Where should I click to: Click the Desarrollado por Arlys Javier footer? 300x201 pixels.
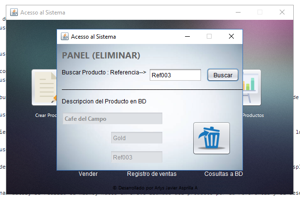(x=155, y=188)
